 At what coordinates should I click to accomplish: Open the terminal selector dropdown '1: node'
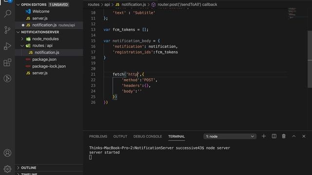point(230,136)
